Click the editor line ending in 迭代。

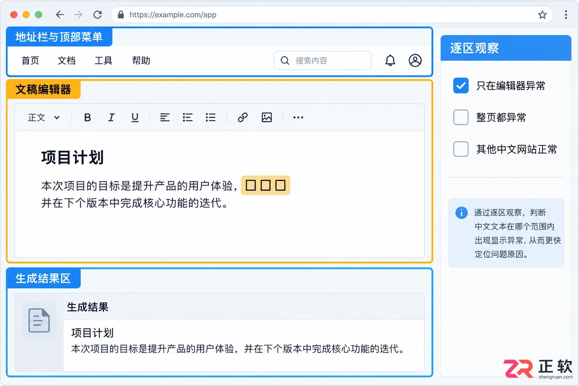[x=135, y=203]
